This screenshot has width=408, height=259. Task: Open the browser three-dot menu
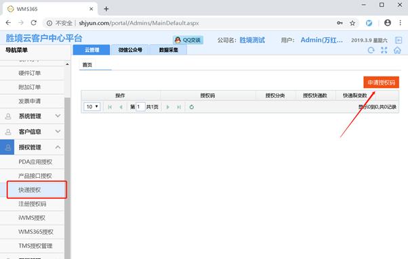click(400, 23)
